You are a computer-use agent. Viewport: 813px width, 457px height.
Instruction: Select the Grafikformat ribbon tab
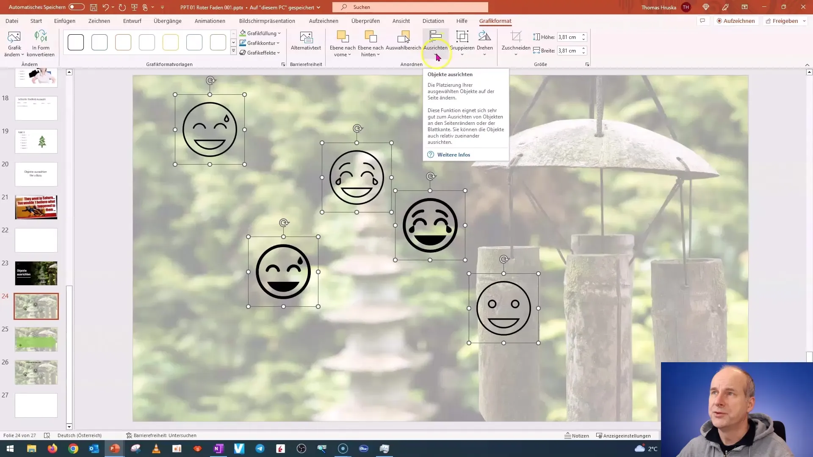click(495, 21)
